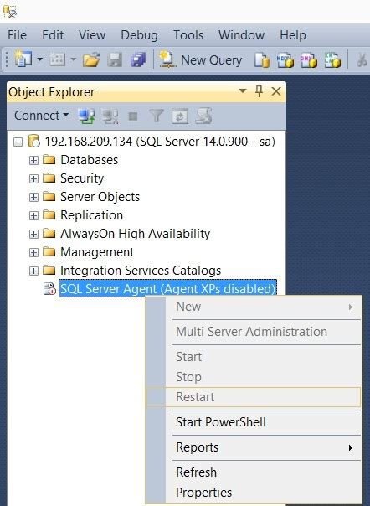
Task: Expand the AlwaysOn High Availability folder
Action: pos(33,234)
